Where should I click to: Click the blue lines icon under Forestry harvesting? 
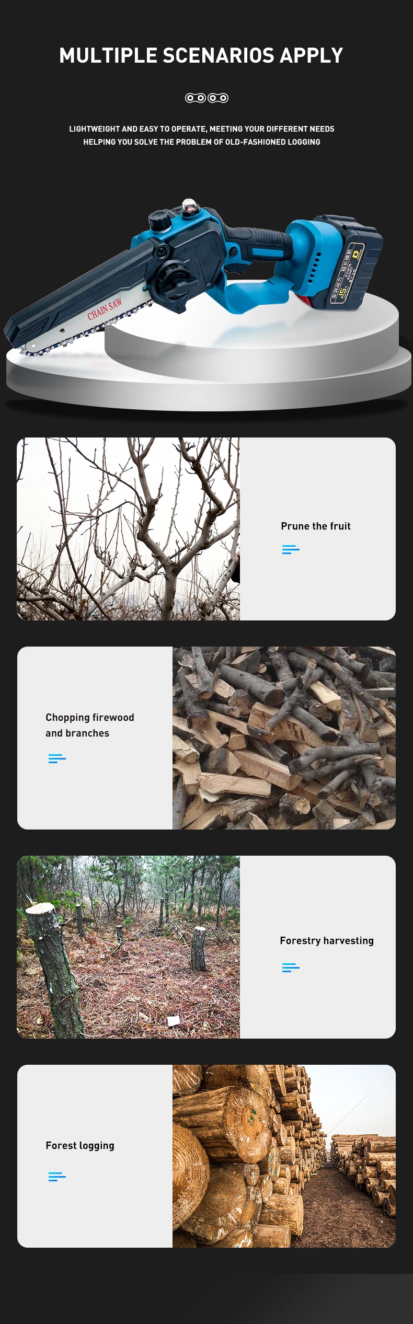coord(291,968)
